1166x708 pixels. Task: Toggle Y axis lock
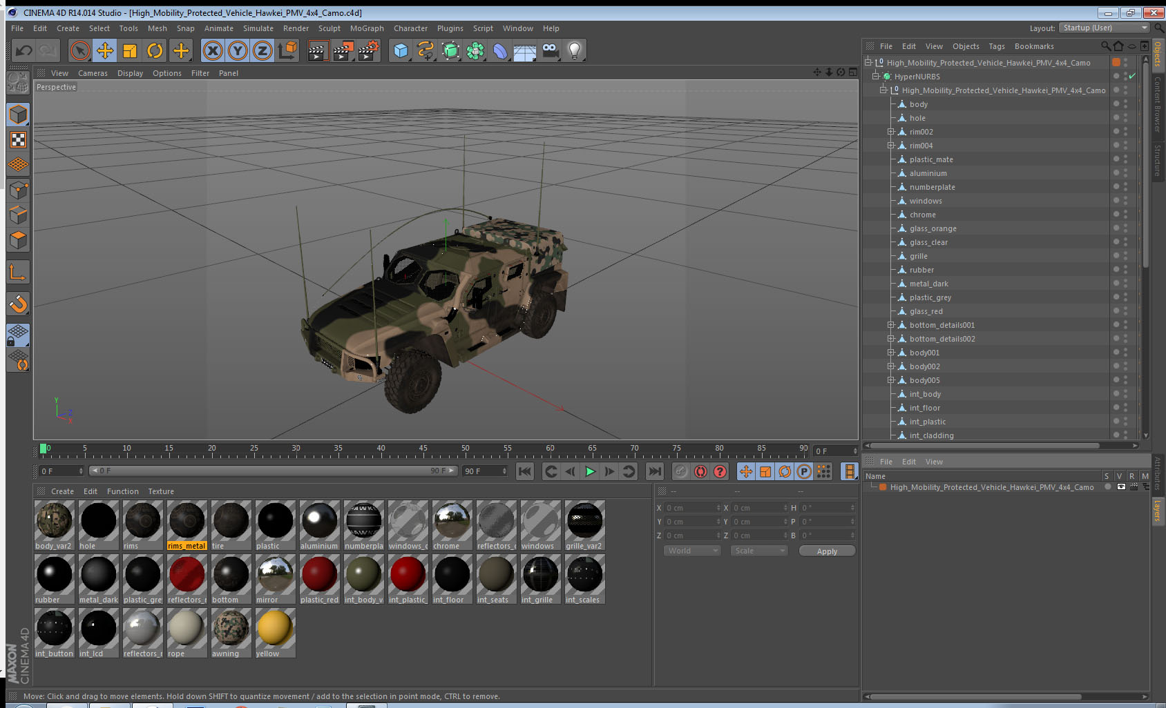tap(238, 50)
